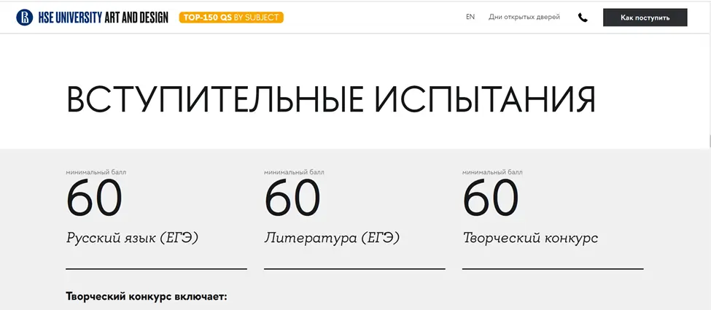This screenshot has width=711, height=310.
Task: Click the phone handset icon in header
Action: [x=583, y=18]
